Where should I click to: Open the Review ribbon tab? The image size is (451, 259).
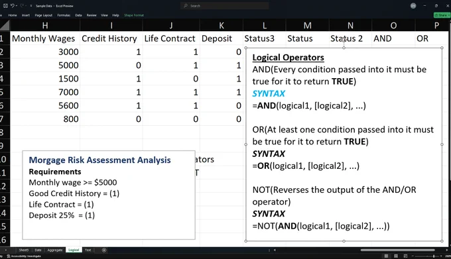coord(92,15)
